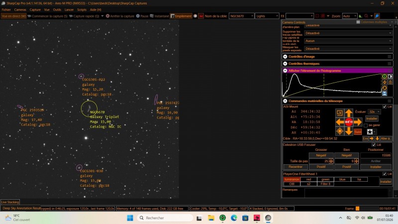This screenshot has width=398, height=224.
Task: Select the red filter
Action: (x=308, y=179)
